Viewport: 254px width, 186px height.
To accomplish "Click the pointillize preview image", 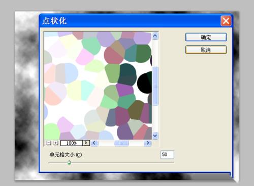I will point(98,86).
